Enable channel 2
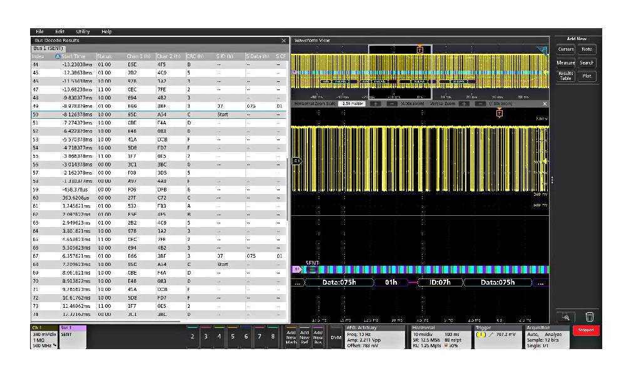This screenshot has height=381, width=626. [x=192, y=337]
